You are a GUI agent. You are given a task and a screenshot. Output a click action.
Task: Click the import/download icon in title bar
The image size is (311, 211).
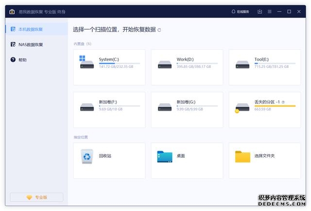259,12
